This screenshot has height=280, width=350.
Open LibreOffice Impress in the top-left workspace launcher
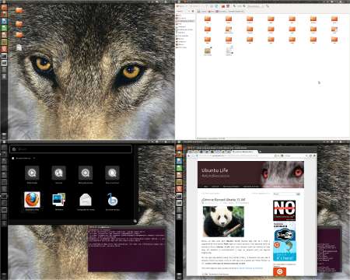coord(5,35)
